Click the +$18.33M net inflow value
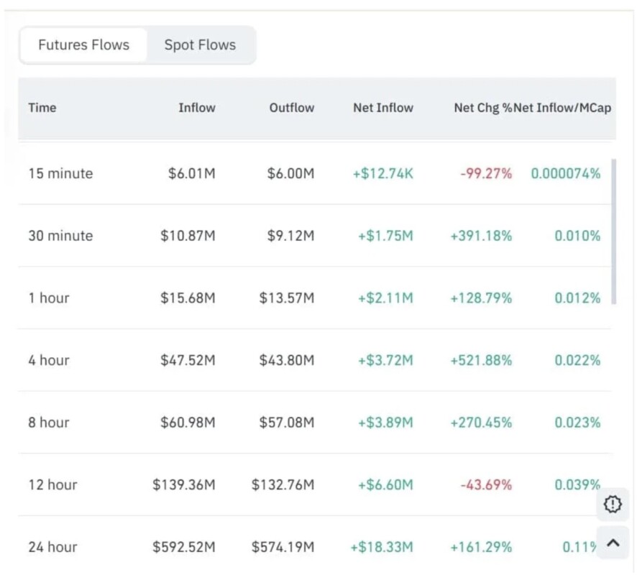The image size is (637, 575). point(382,547)
